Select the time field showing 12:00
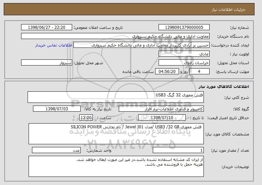Image resolution: width=262 pixels, height=185 pixels. click(x=86, y=118)
